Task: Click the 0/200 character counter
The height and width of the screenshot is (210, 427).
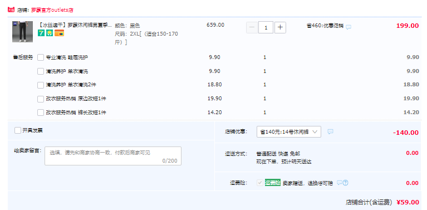Action: click(x=170, y=160)
